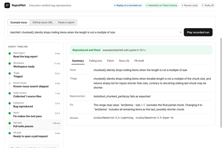Click the Reproduced and fixed status text
The width and height of the screenshot is (222, 148).
point(86,50)
